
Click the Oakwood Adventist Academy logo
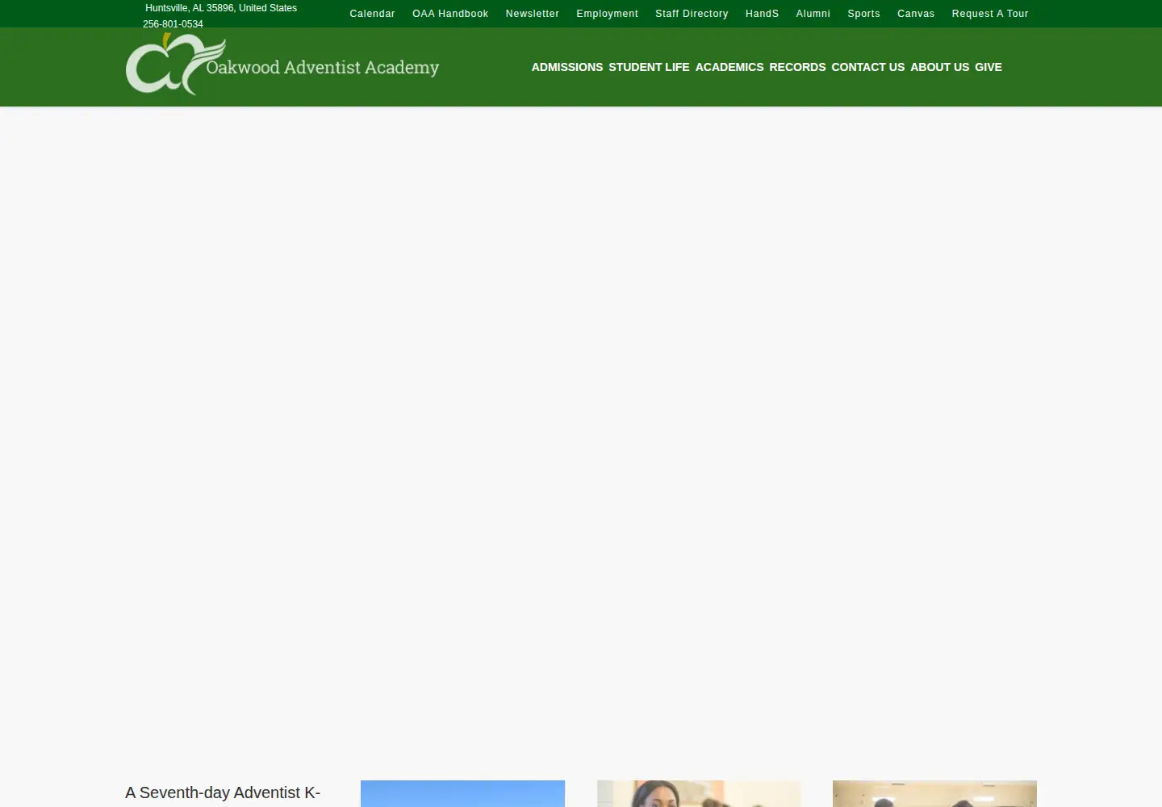click(x=282, y=65)
